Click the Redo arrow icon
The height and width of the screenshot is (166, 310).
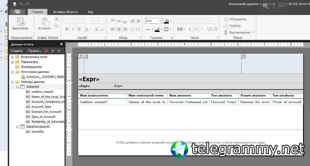[x=27, y=4]
